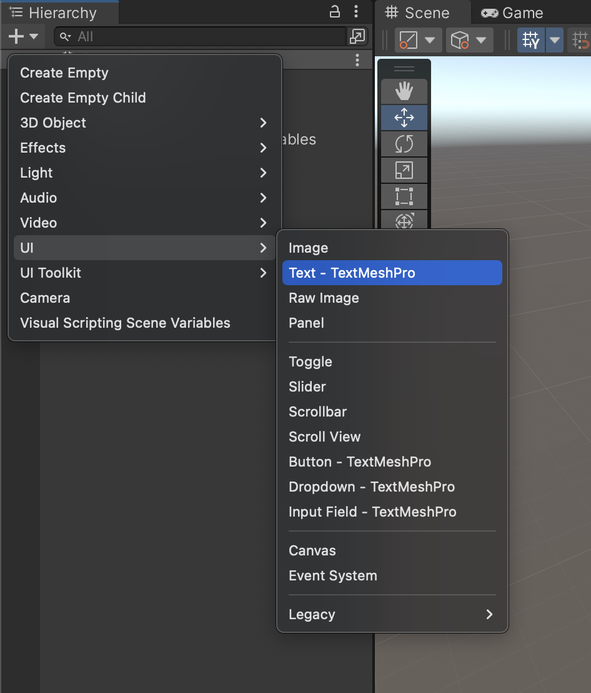Click the Hierarchy plus create button

pyautogui.click(x=16, y=36)
